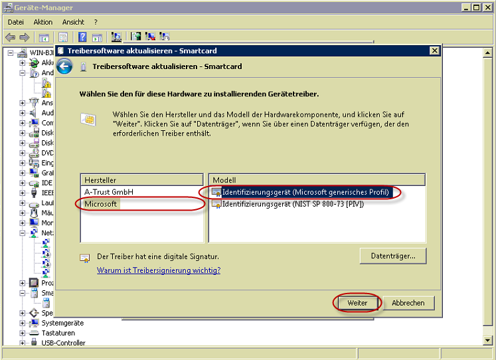496x360 pixels.
Task: Expand the USB-Controller tree node
Action: pyautogui.click(x=23, y=343)
